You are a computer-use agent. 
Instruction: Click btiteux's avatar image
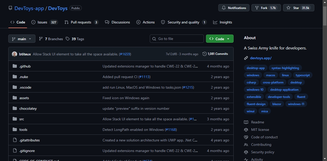(x=14, y=54)
